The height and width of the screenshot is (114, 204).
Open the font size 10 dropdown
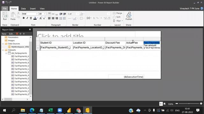(45, 14)
